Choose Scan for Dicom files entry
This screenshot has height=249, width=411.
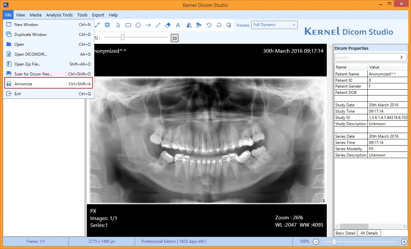point(49,74)
